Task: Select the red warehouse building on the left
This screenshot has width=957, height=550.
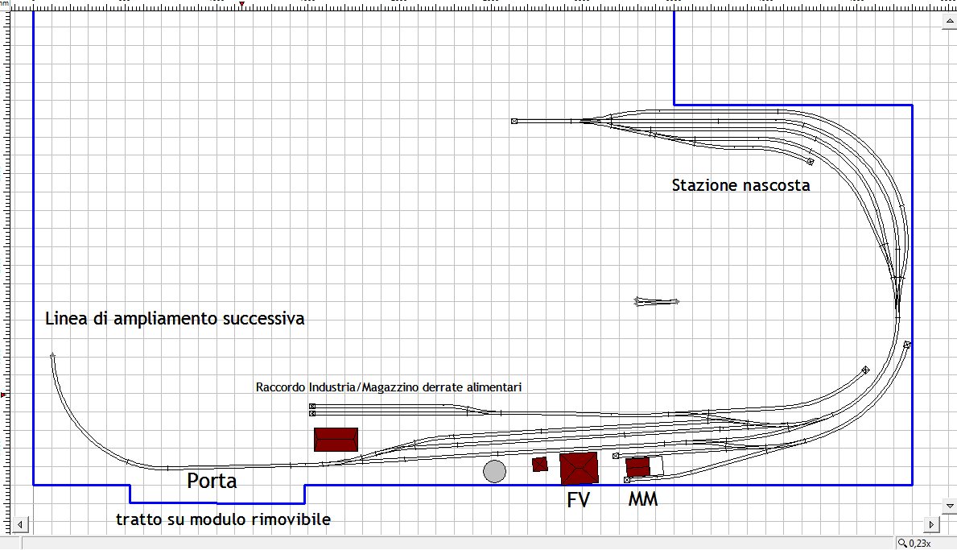Action: pos(336,439)
